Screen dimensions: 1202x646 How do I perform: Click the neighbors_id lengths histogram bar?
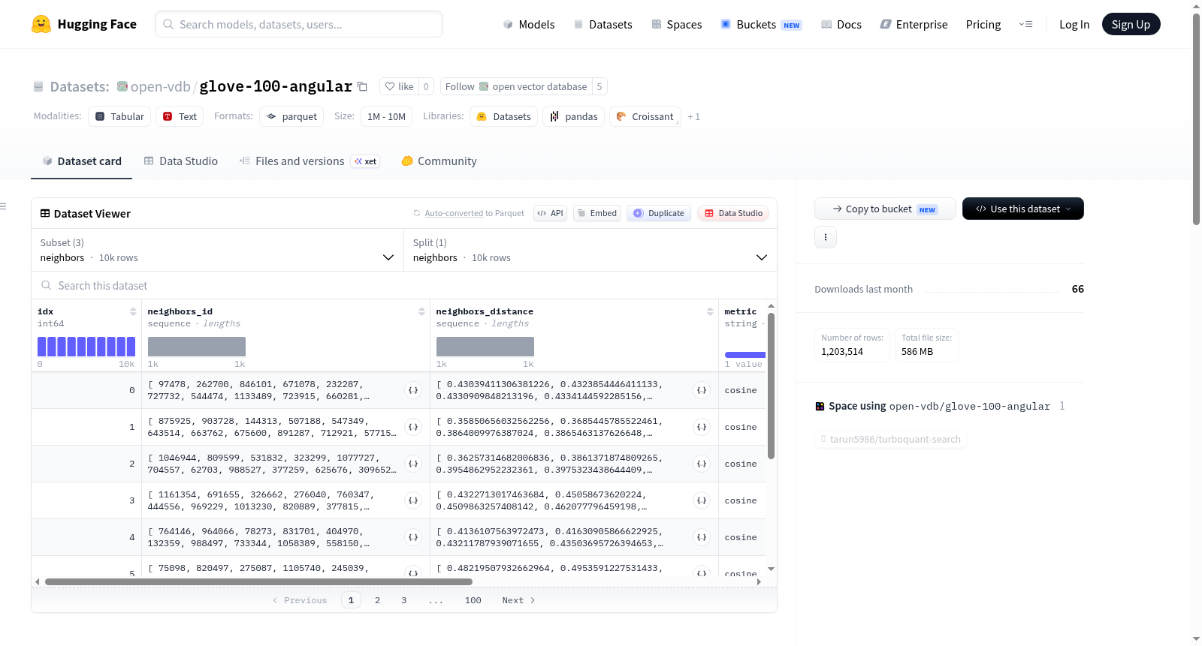coord(197,347)
